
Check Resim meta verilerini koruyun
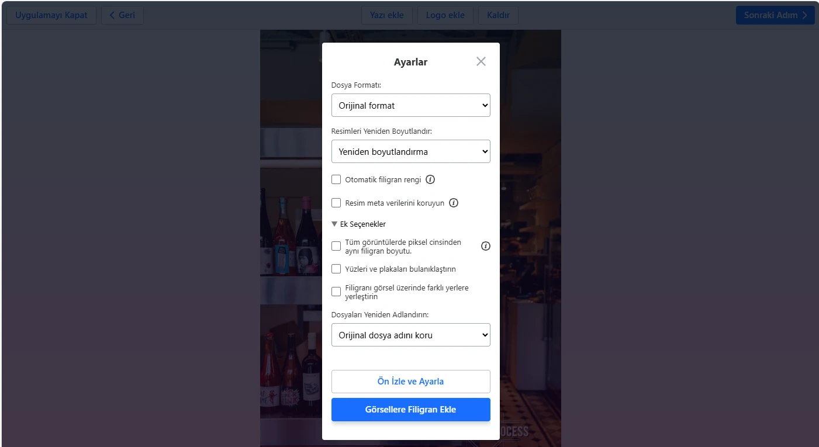click(x=336, y=203)
